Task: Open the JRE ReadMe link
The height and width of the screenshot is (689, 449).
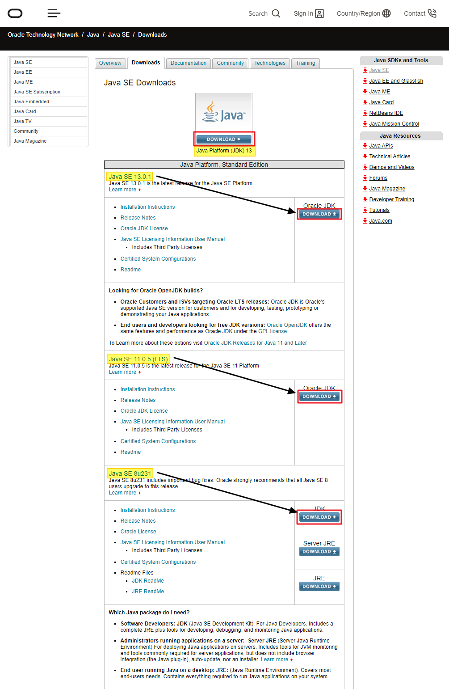Action: coord(148,592)
